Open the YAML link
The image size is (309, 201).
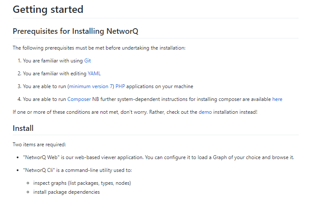pyautogui.click(x=94, y=74)
